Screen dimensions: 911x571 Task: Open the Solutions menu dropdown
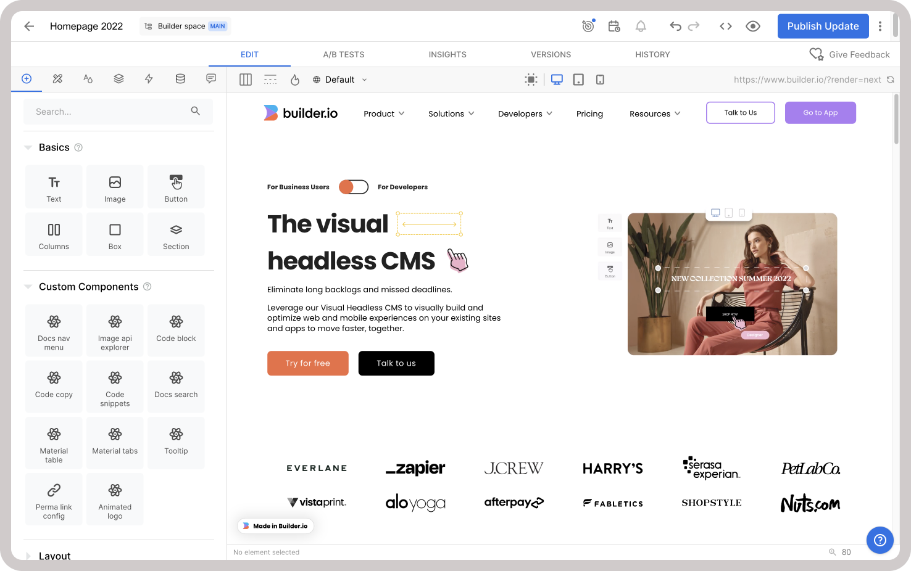coord(451,114)
